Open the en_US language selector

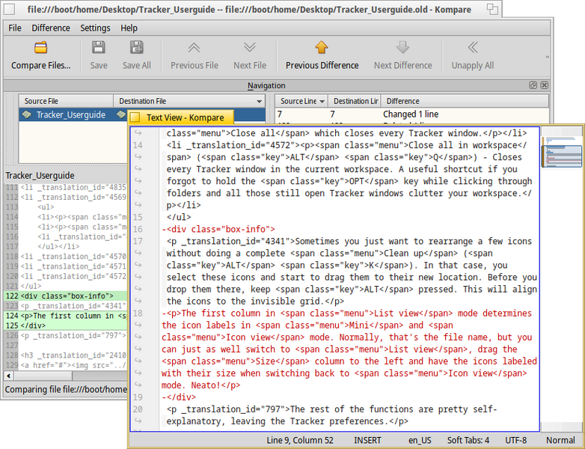[x=420, y=441]
